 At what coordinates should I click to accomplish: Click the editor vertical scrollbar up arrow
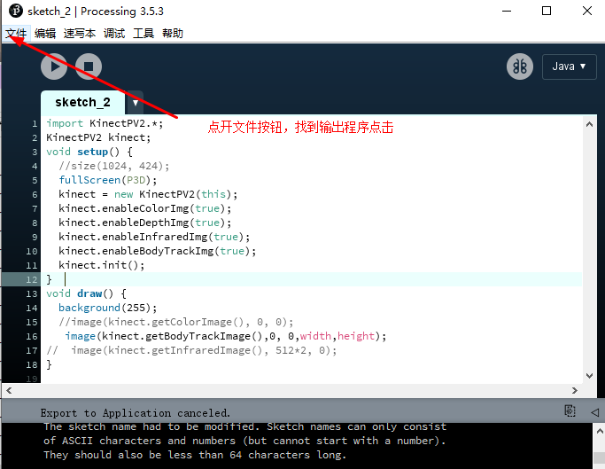pyautogui.click(x=589, y=124)
